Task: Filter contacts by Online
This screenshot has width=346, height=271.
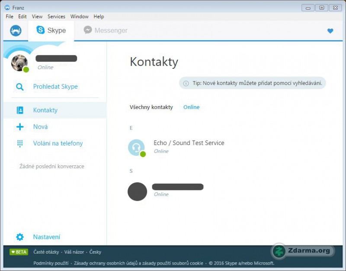Action: pos(191,107)
